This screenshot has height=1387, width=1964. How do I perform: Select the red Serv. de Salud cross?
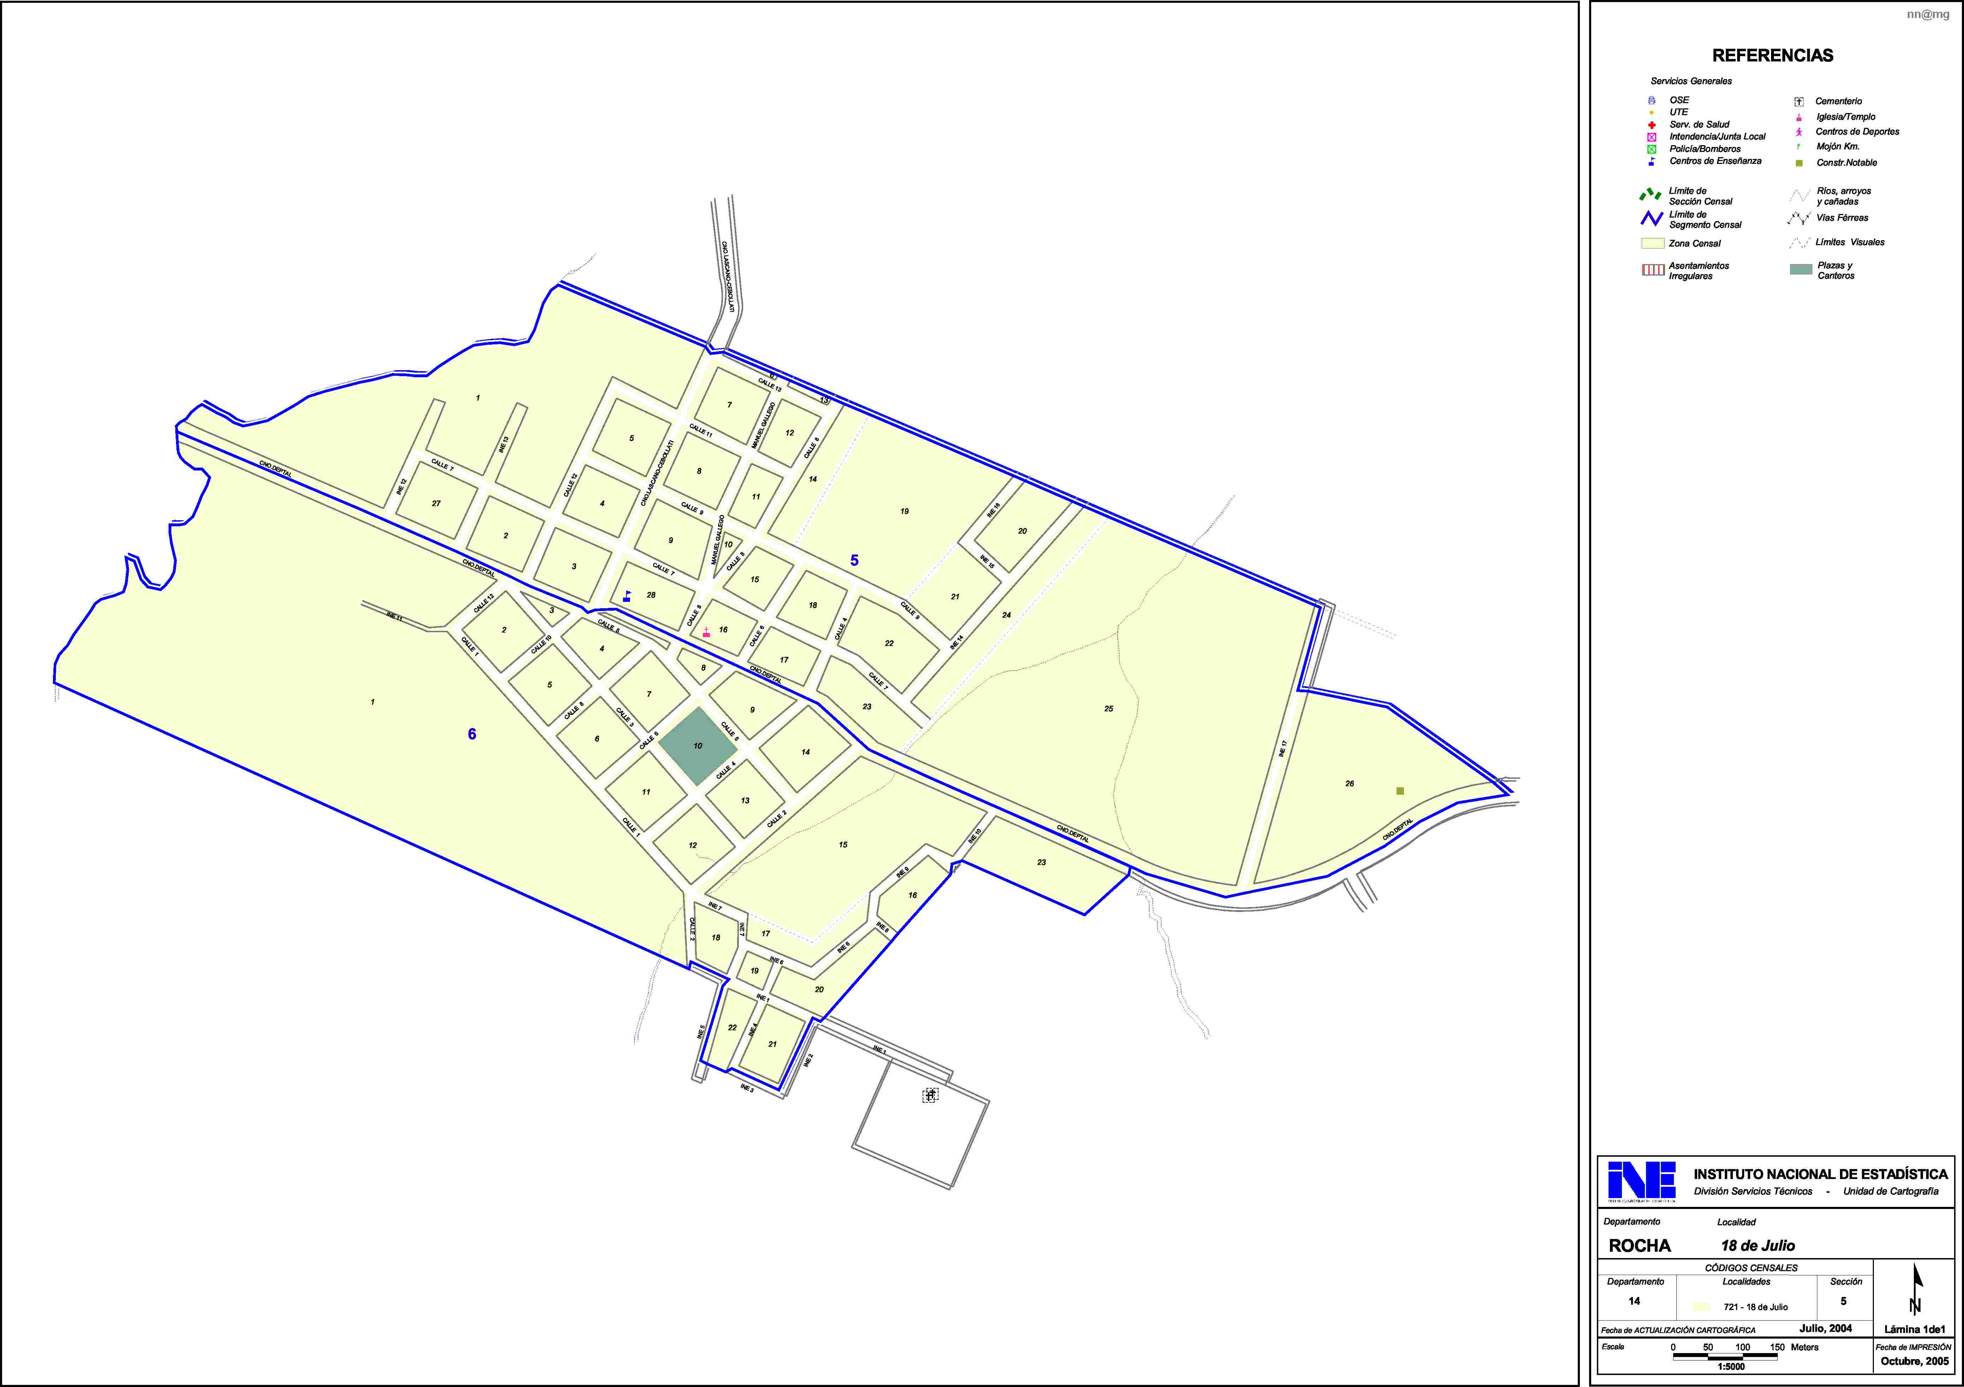click(x=1652, y=125)
